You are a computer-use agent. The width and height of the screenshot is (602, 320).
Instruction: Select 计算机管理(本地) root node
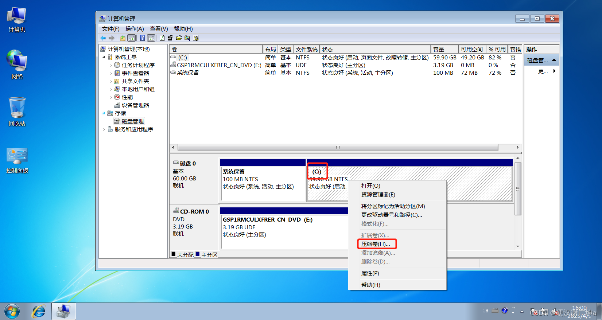pyautogui.click(x=128, y=49)
